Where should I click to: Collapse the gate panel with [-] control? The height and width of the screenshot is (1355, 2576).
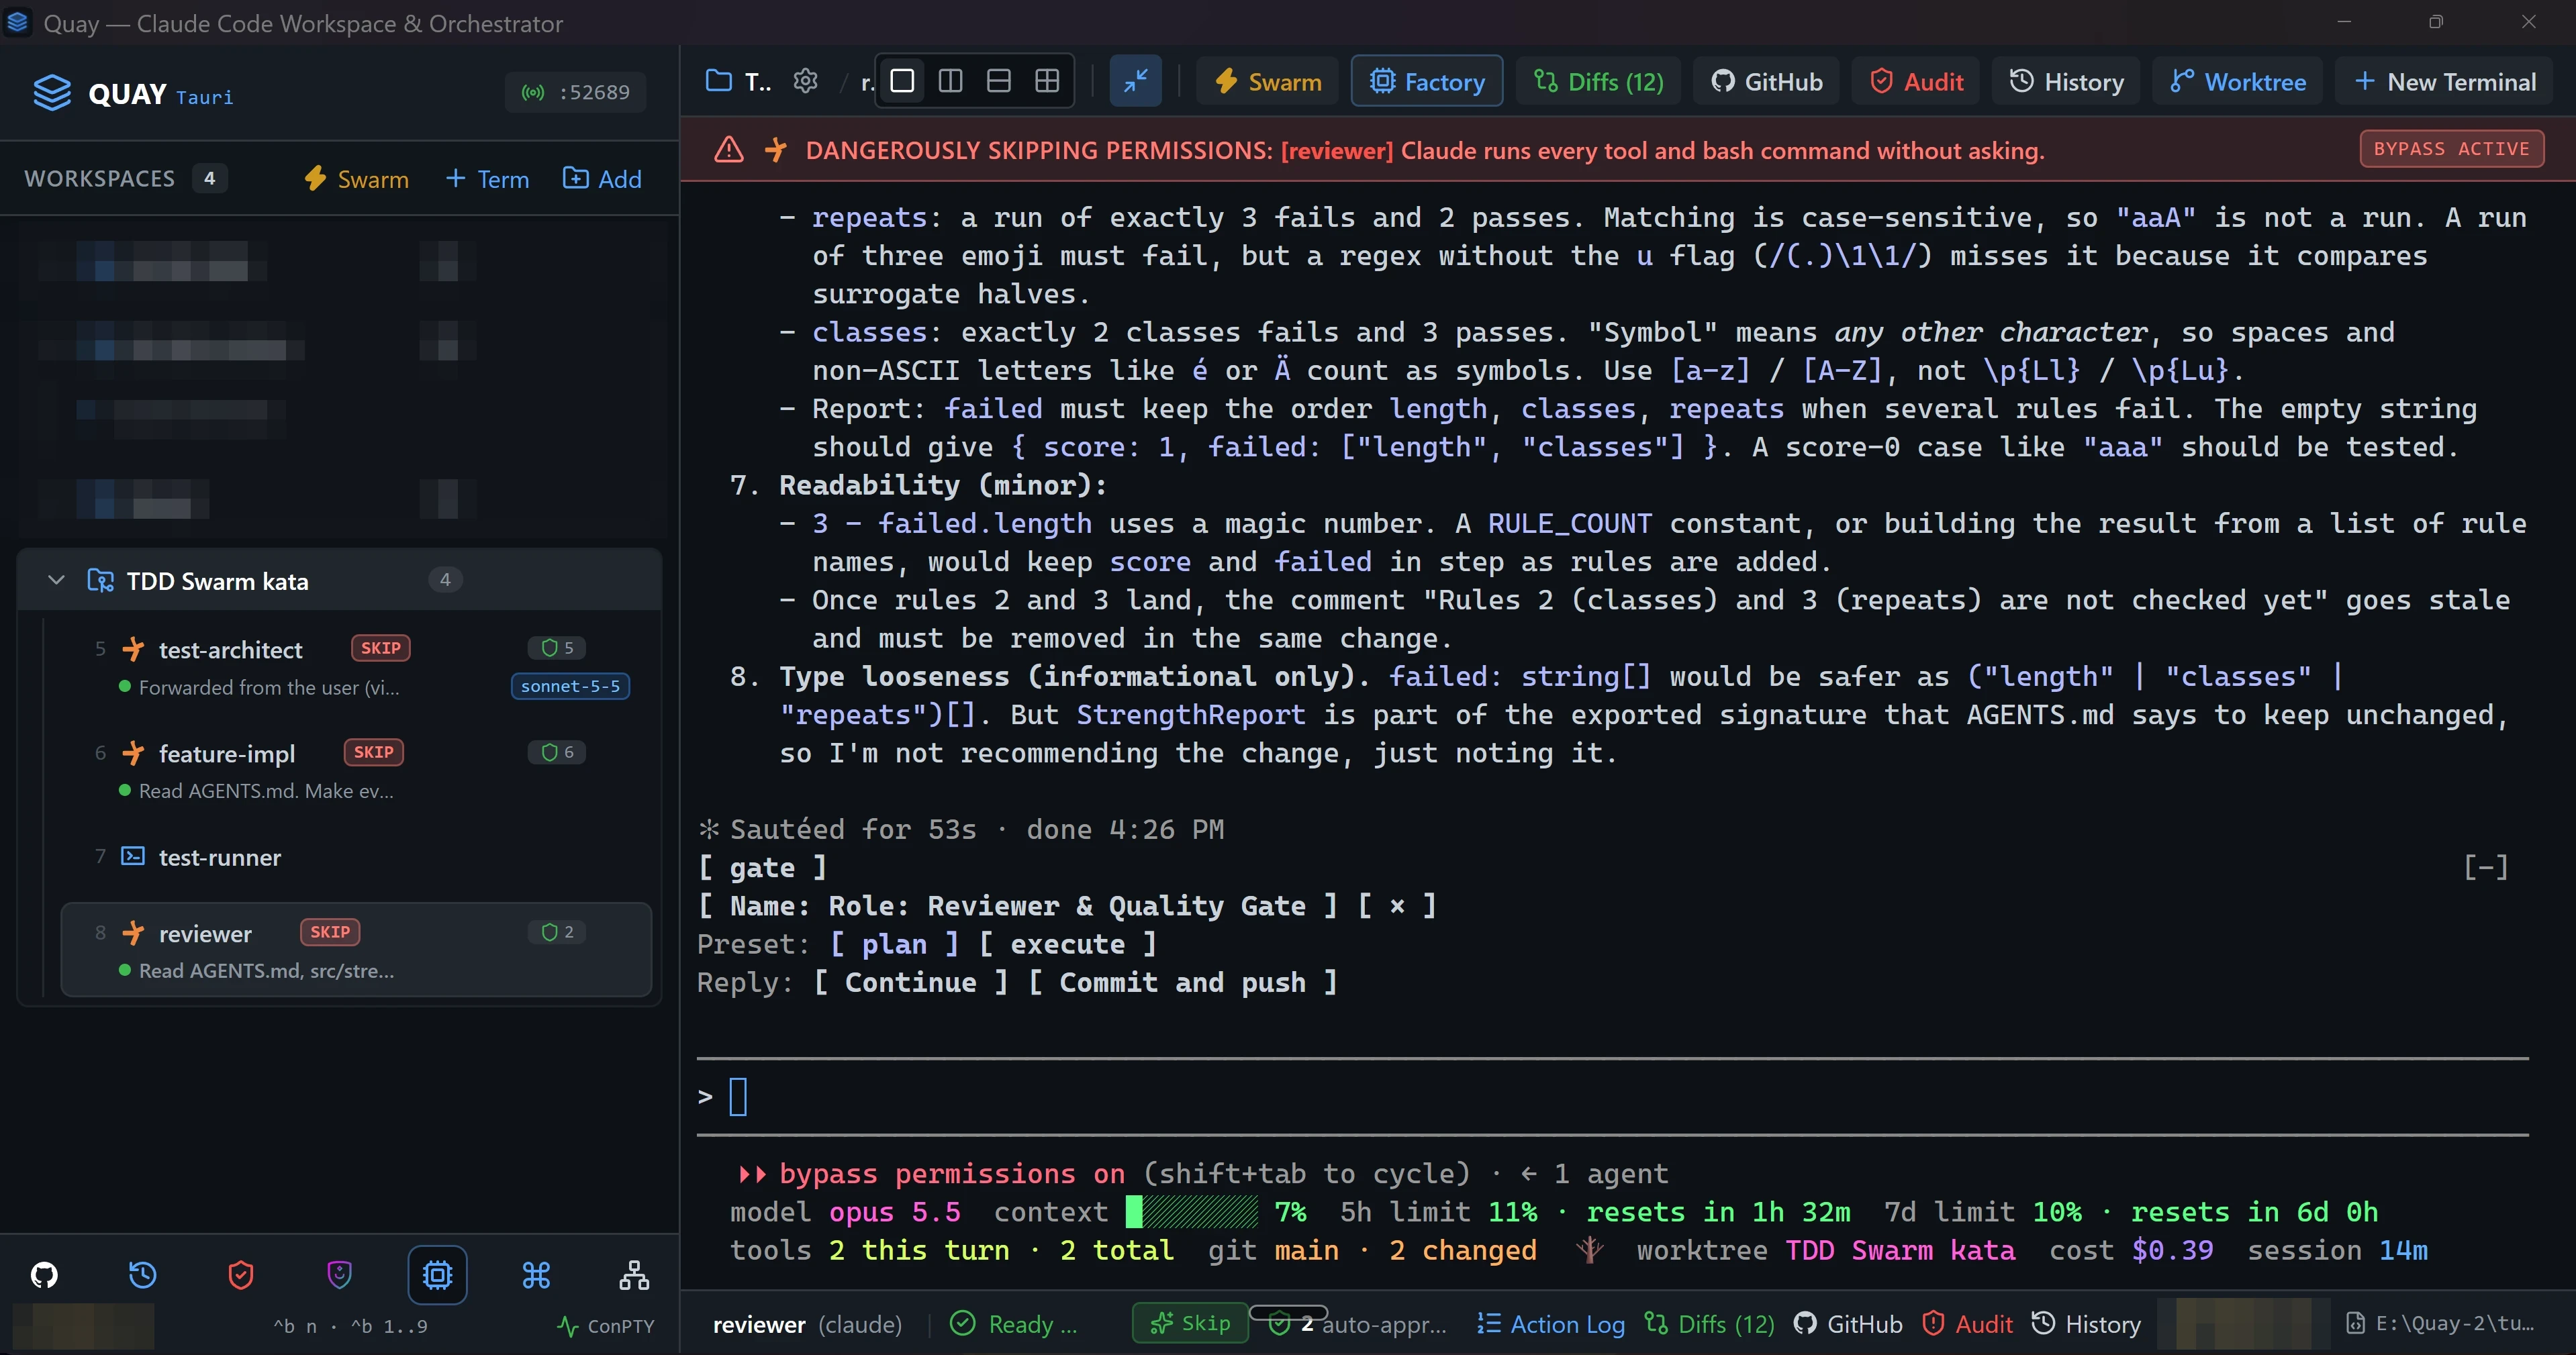click(2486, 867)
